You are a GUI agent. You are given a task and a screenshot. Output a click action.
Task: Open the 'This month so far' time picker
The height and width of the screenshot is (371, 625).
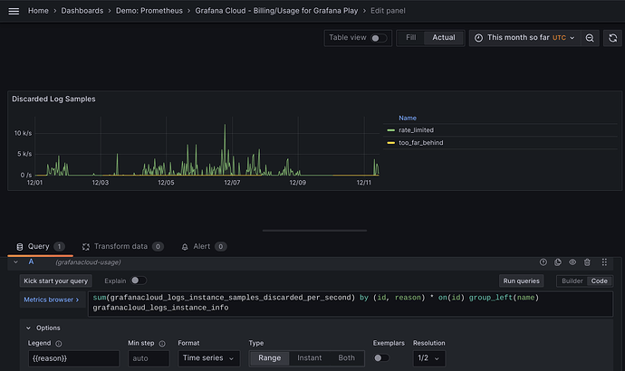pyautogui.click(x=524, y=38)
